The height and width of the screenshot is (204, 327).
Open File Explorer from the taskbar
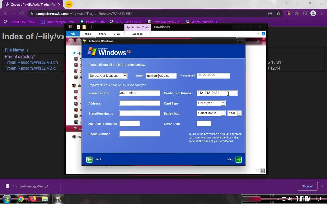[x=45, y=199]
